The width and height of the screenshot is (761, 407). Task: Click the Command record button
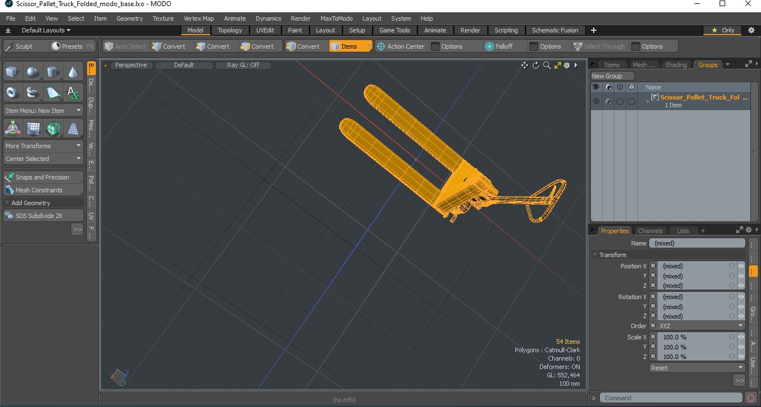point(751,398)
